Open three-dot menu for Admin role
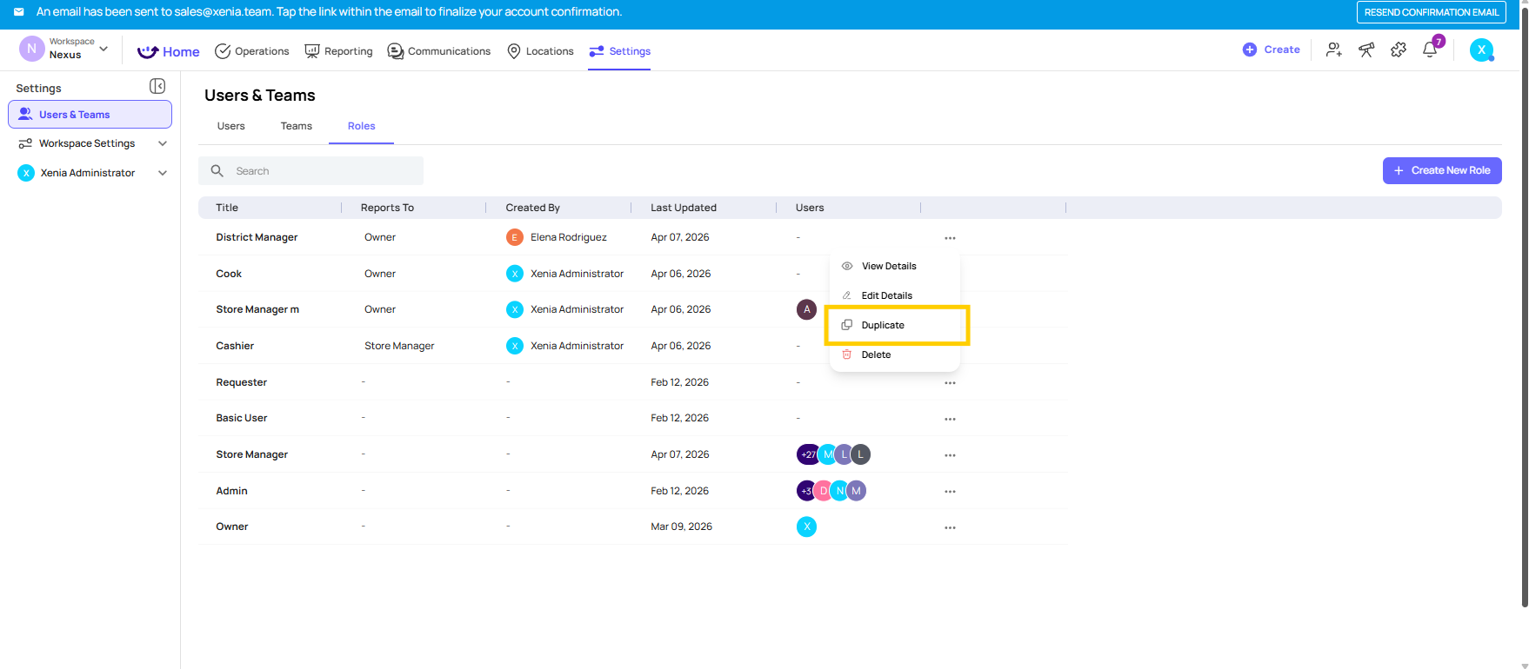 point(950,492)
